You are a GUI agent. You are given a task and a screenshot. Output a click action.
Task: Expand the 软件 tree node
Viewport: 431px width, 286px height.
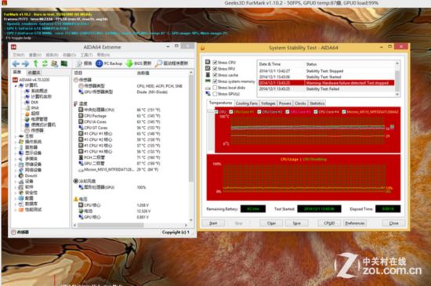click(x=16, y=187)
